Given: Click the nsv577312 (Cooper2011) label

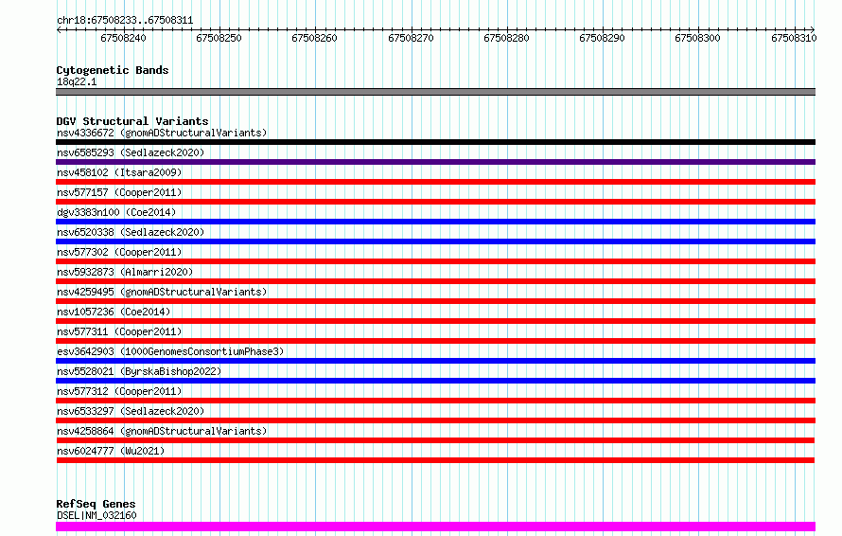Looking at the screenshot, I should (119, 391).
